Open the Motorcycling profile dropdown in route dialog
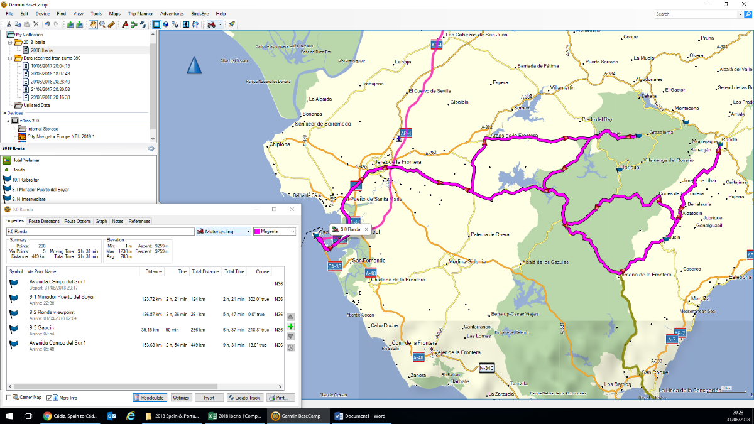This screenshot has width=754, height=424. [x=248, y=231]
